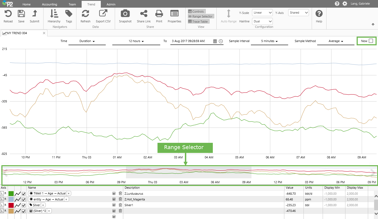
Task: Uncheck visibility for the Silver trace
Action: tap(24, 205)
